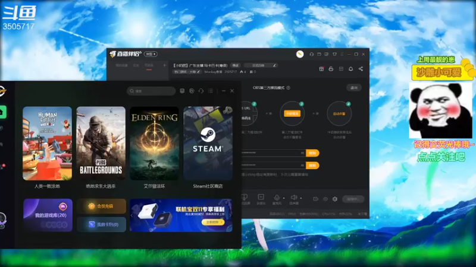Select the second scene tab in 直播伴侣
Image resolution: width=476 pixels, height=267 pixels.
(x=136, y=65)
